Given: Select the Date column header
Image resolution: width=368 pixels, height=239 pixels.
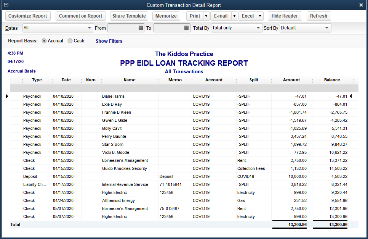Looking at the screenshot, I should click(66, 80).
